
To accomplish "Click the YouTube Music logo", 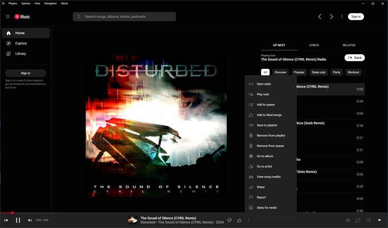I will pyautogui.click(x=22, y=17).
